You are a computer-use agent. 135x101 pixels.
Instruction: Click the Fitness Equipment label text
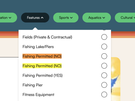coord(39,95)
